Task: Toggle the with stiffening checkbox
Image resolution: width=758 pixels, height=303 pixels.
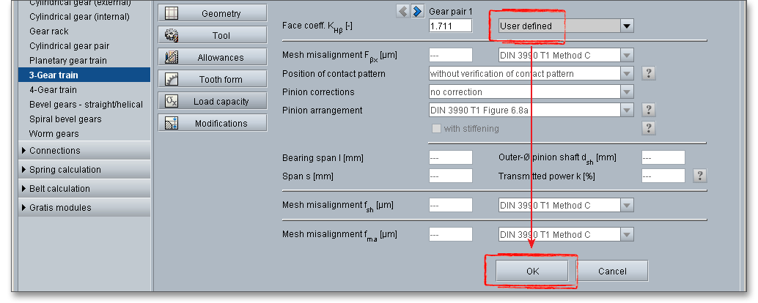Action: pos(437,128)
